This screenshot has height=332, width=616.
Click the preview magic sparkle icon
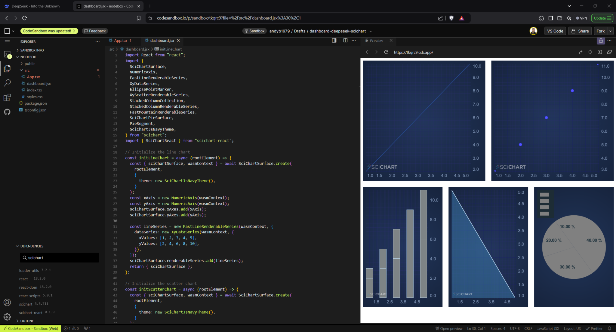[x=580, y=52]
